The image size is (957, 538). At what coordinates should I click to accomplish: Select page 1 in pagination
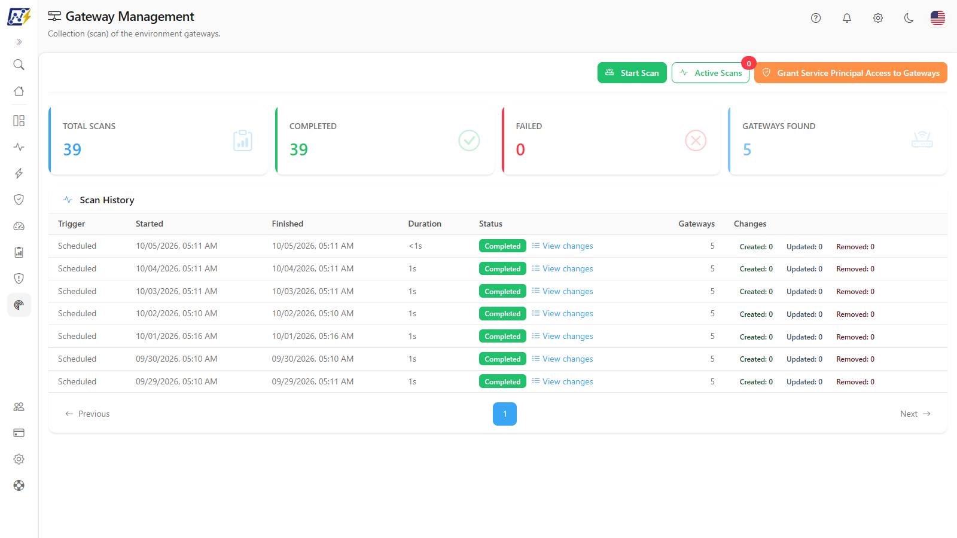coord(505,414)
